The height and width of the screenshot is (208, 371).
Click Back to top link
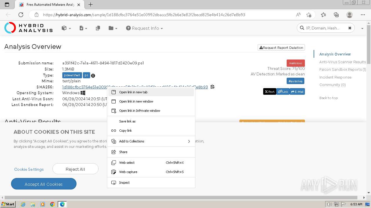[328, 98]
